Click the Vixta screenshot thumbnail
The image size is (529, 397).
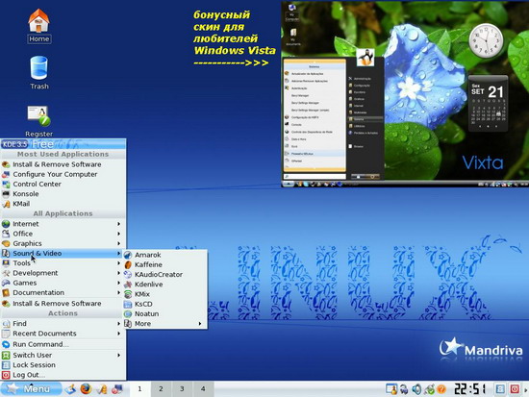point(405,94)
